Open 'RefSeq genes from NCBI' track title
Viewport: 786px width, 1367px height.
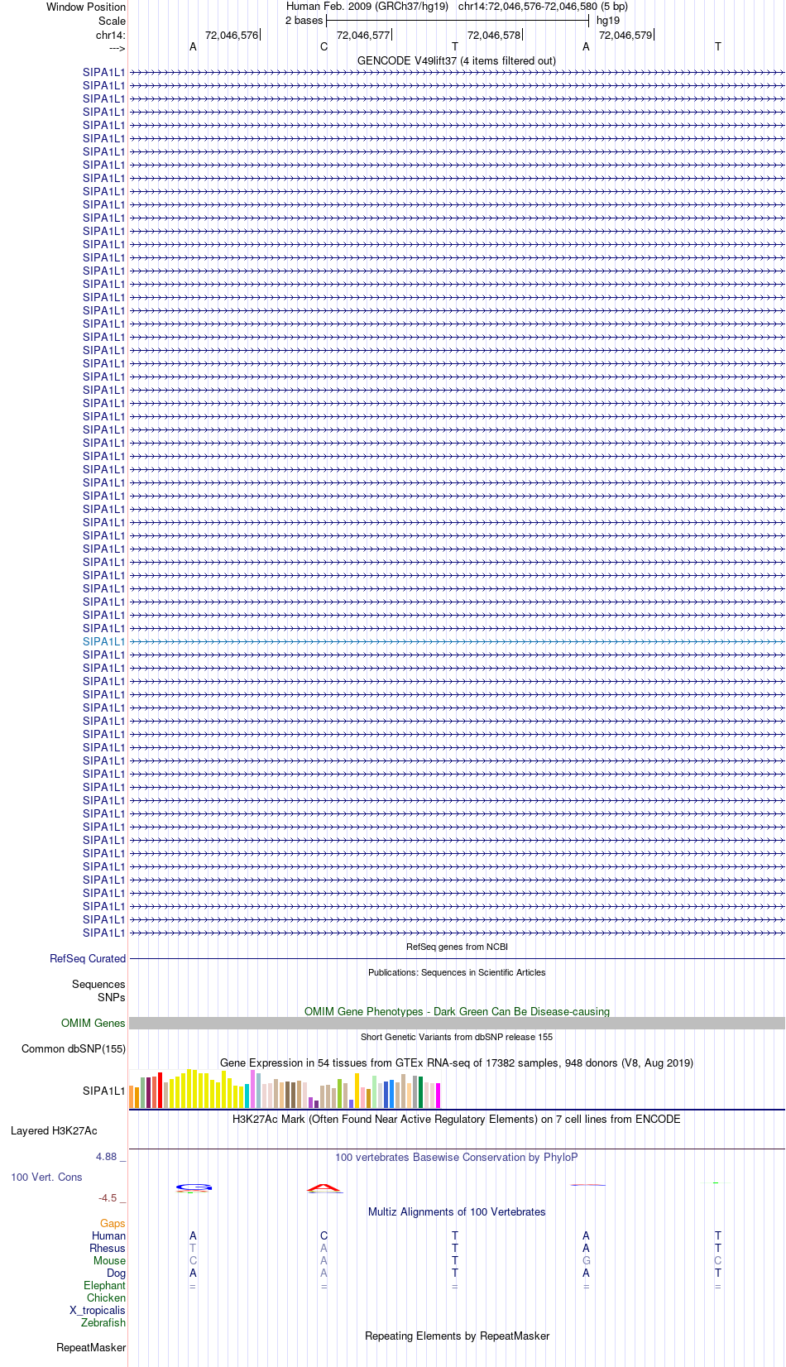coord(457,947)
